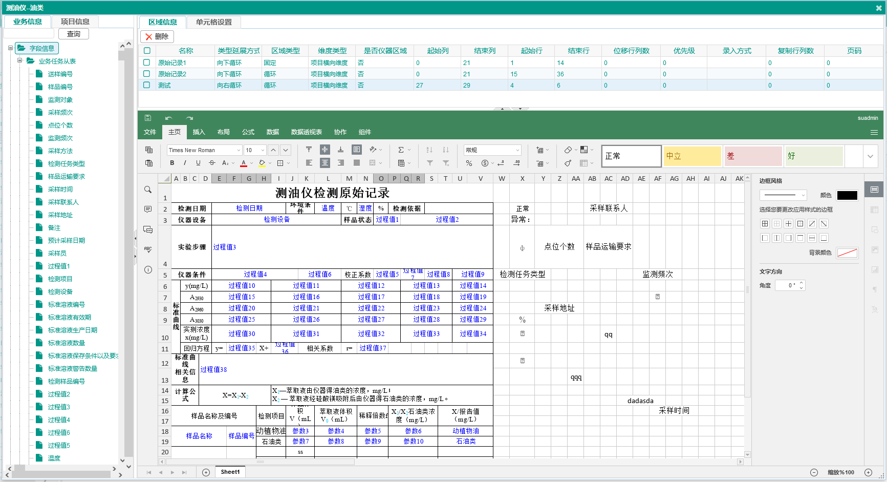This screenshot has width=887, height=482.
Task: Redo the last spreadsheet action
Action: (x=189, y=118)
